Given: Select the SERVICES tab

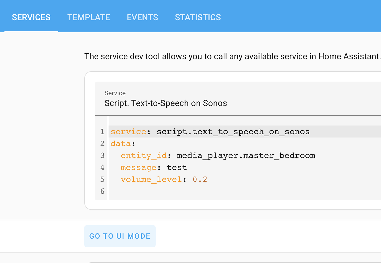Looking at the screenshot, I should [x=31, y=17].
